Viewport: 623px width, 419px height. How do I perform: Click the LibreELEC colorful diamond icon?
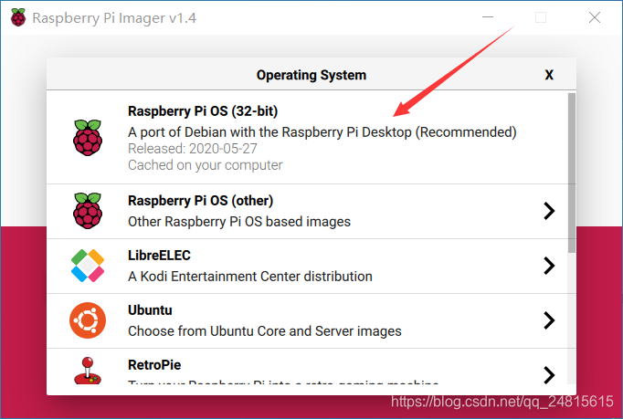click(x=88, y=266)
